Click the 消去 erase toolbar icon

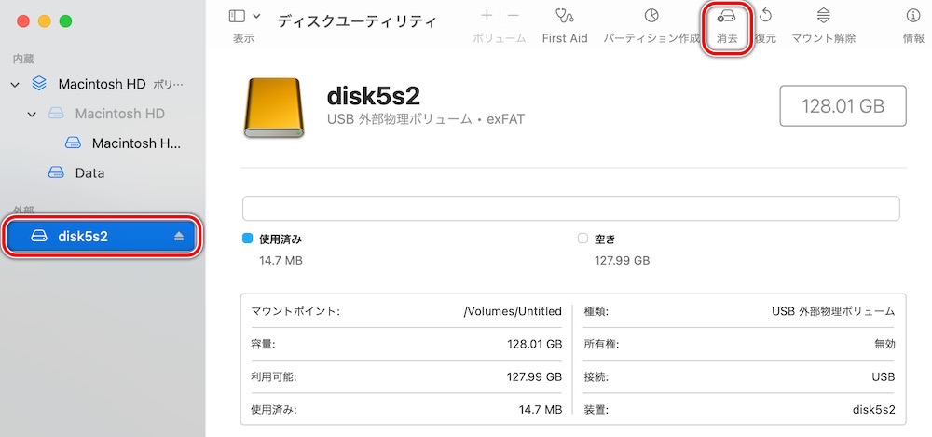[x=726, y=16]
